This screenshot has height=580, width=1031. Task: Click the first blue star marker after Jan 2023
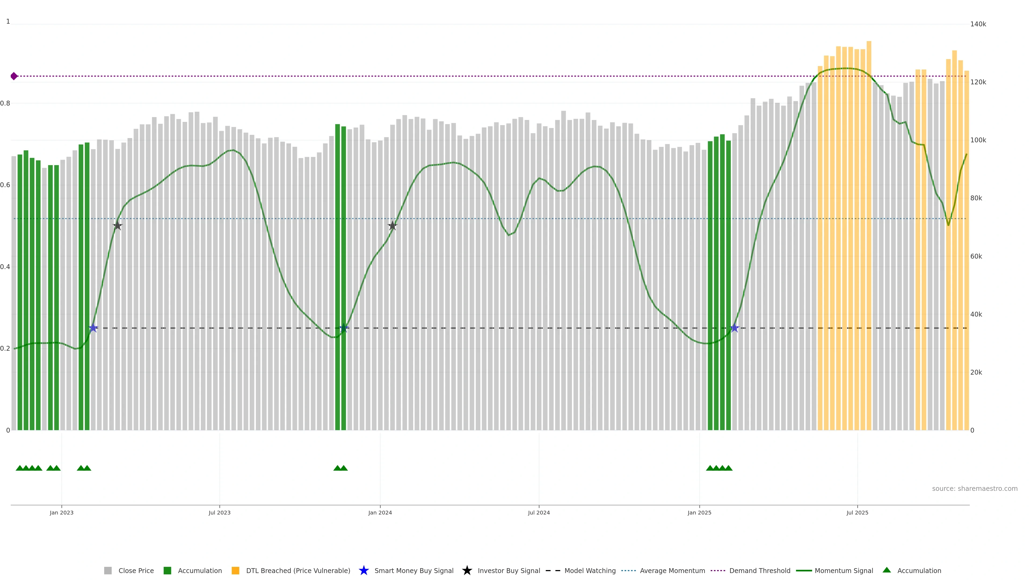[x=93, y=328]
